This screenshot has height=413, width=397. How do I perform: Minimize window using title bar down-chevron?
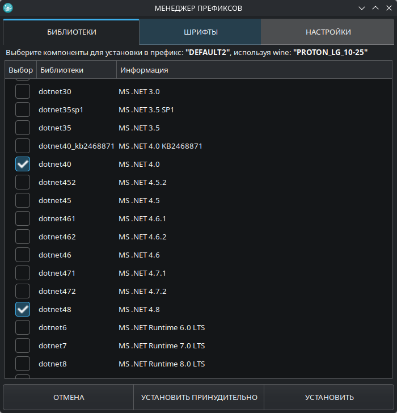point(362,8)
